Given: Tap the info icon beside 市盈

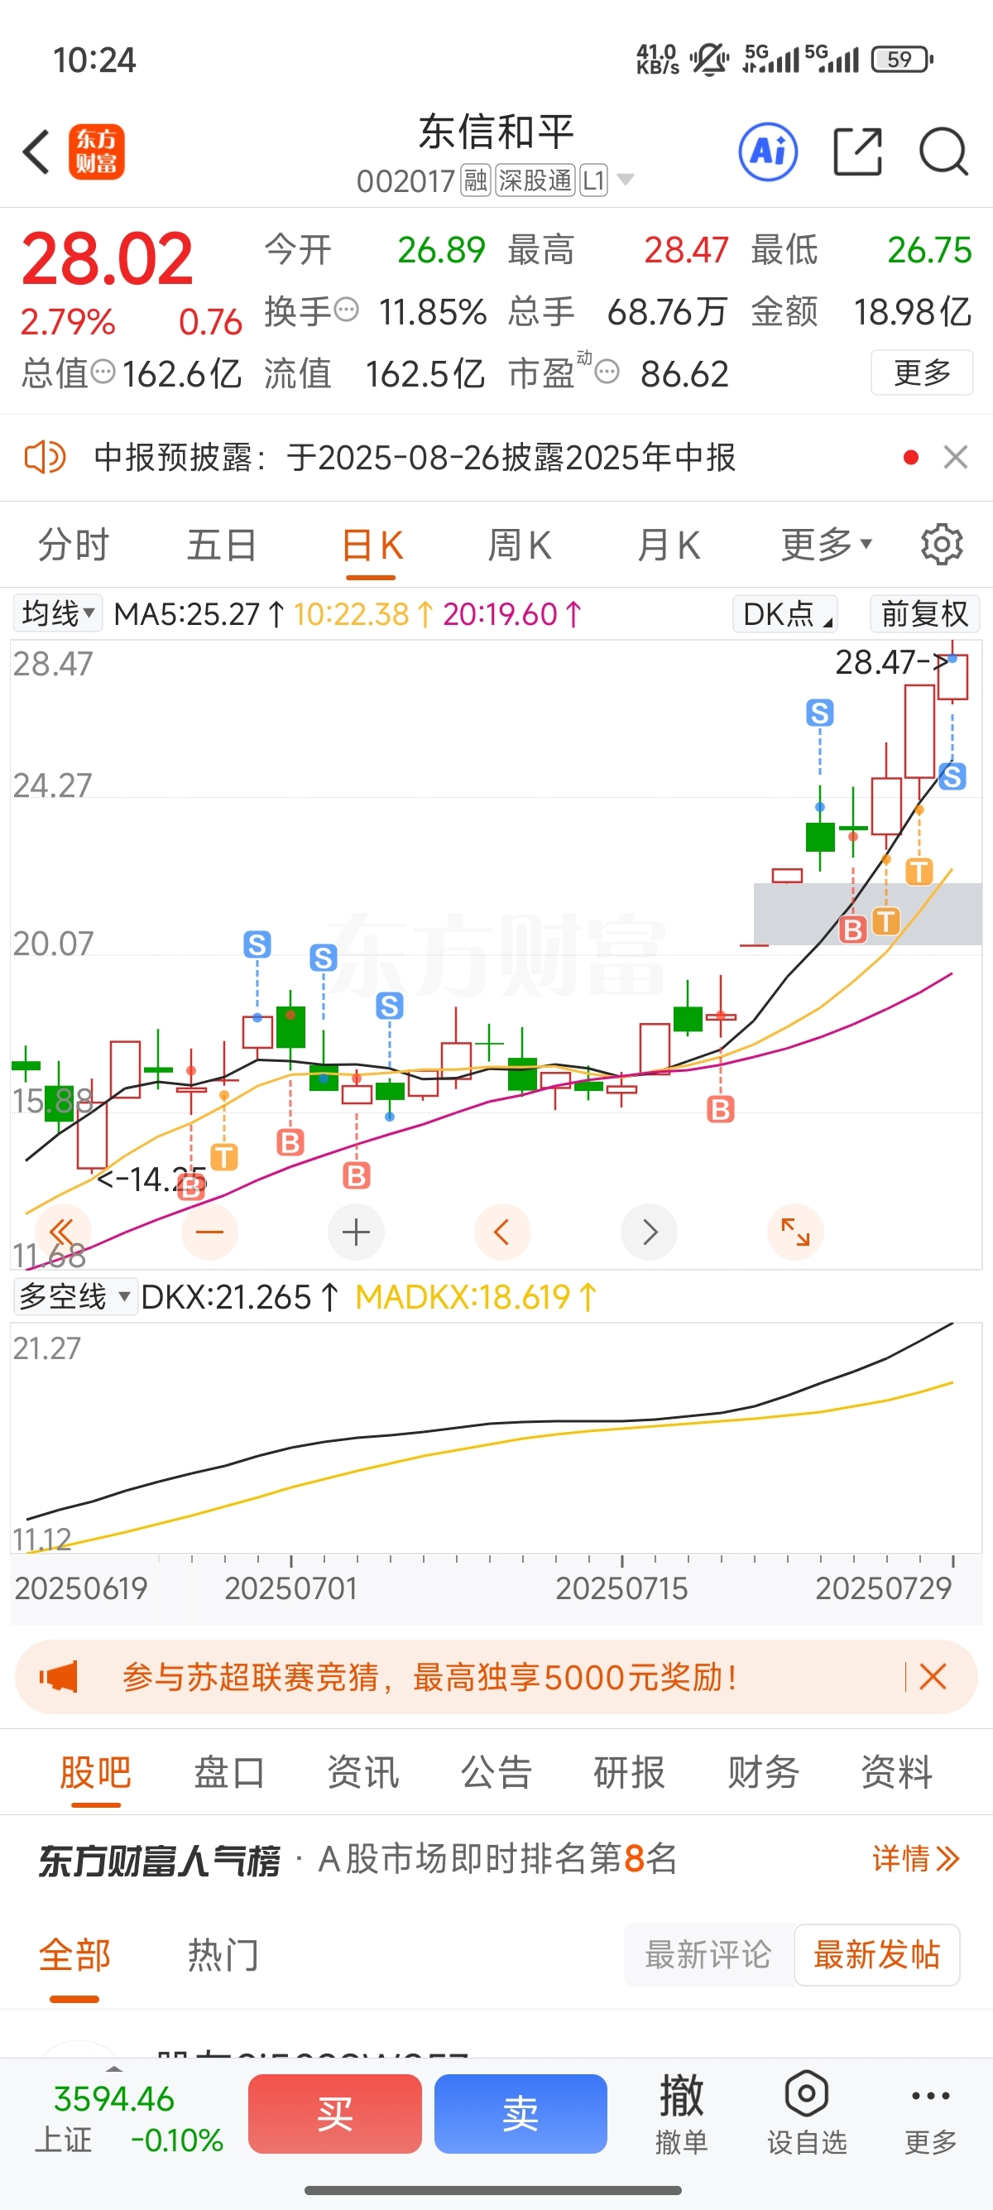Looking at the screenshot, I should (607, 372).
